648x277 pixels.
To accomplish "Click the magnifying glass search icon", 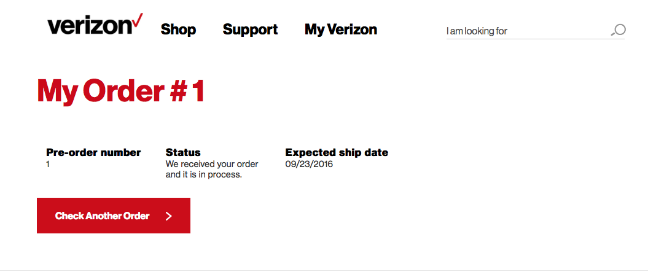I will point(619,30).
